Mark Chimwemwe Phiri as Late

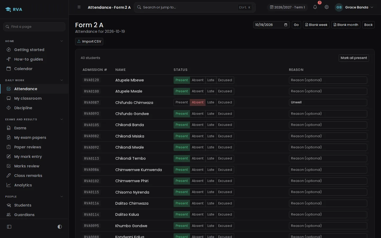coord(211,181)
